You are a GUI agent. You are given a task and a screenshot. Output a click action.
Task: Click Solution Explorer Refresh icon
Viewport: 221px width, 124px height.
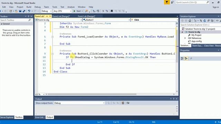tap(205, 21)
